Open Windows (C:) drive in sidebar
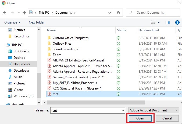This screenshot has width=182, height=124. [24, 96]
